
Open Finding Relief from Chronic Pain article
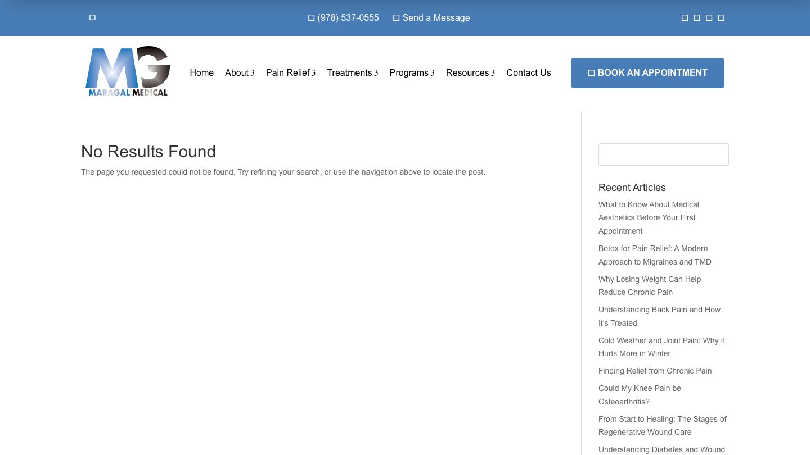point(655,371)
